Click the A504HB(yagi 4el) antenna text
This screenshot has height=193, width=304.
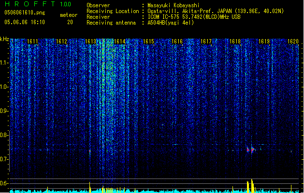(171, 23)
